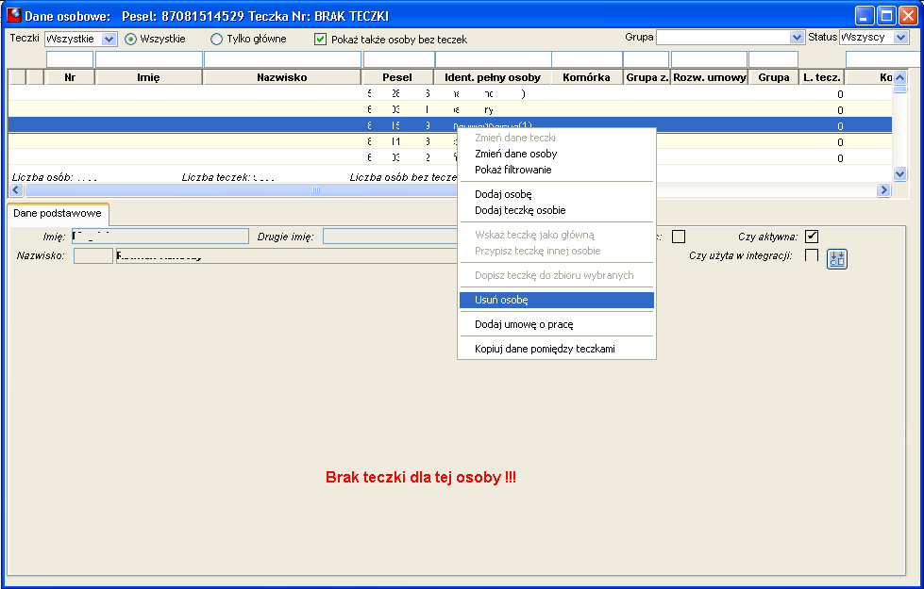Click the Liczba teczek label
Viewport: 924px width, 589px height.
(x=216, y=176)
